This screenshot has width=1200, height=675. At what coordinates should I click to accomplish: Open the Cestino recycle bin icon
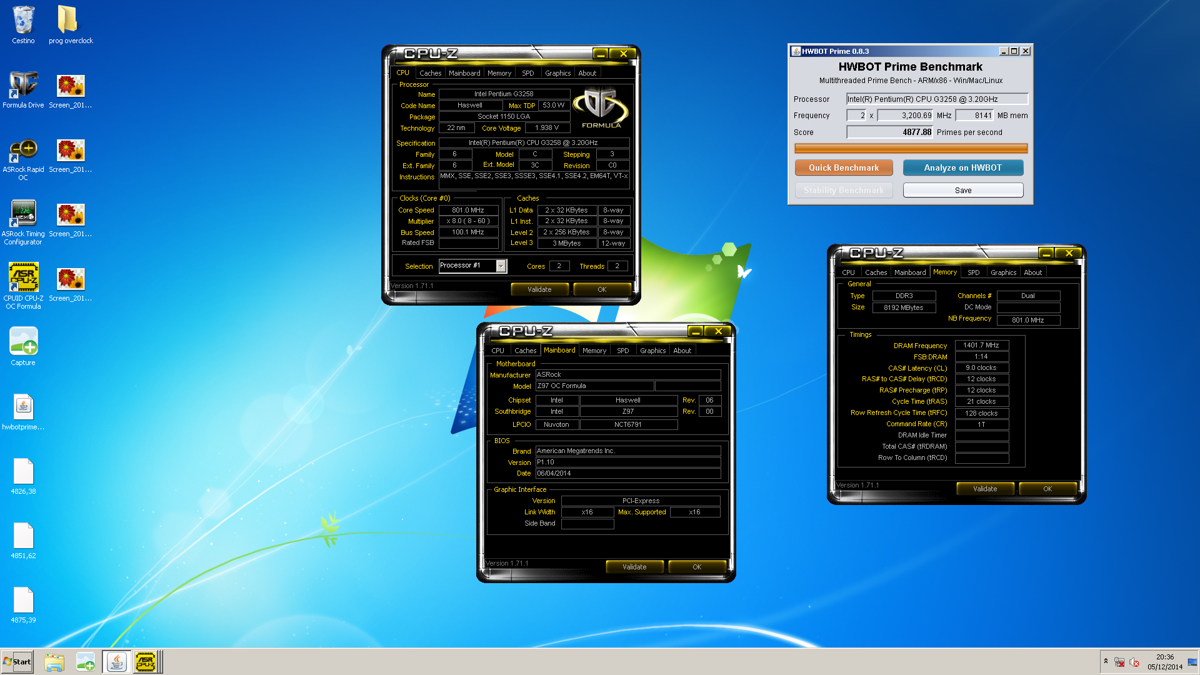point(23,25)
